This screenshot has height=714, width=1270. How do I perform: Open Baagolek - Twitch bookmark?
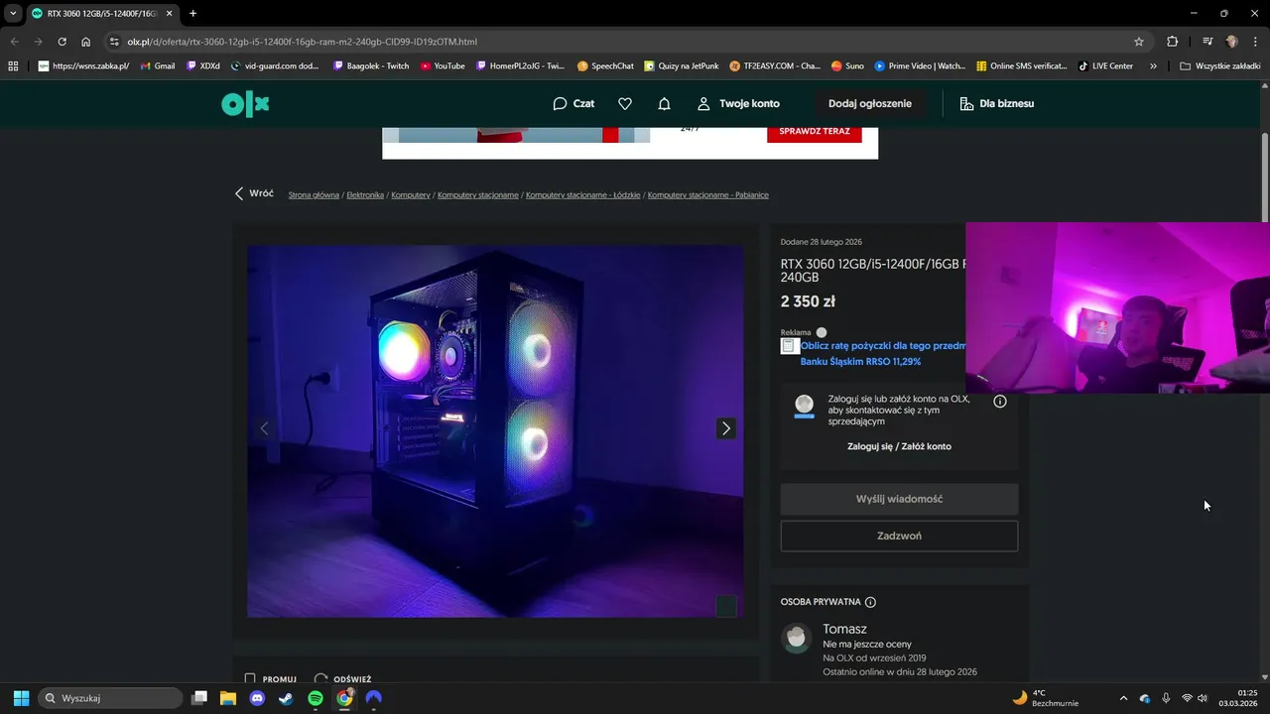371,66
